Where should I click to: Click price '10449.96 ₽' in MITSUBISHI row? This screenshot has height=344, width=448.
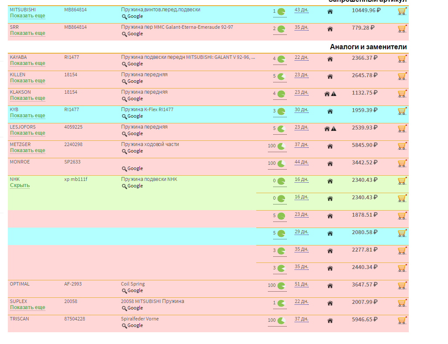pos(366,10)
